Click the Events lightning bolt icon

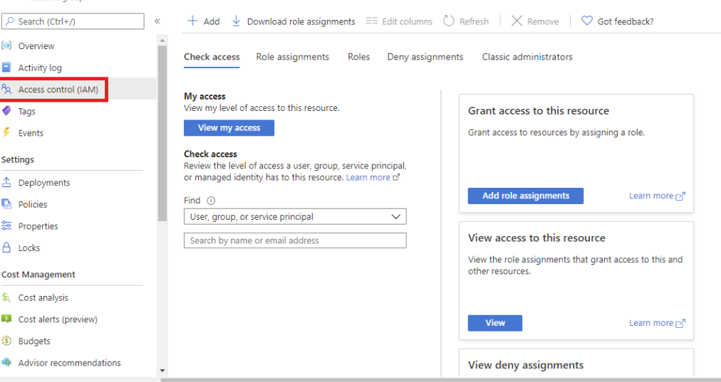click(x=6, y=133)
